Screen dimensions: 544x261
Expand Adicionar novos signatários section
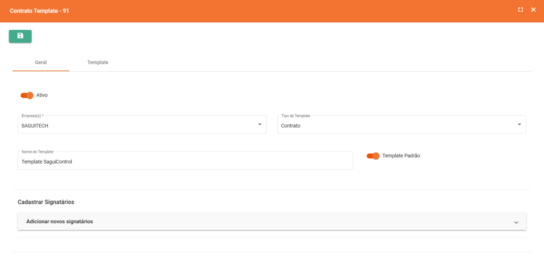pos(60,222)
